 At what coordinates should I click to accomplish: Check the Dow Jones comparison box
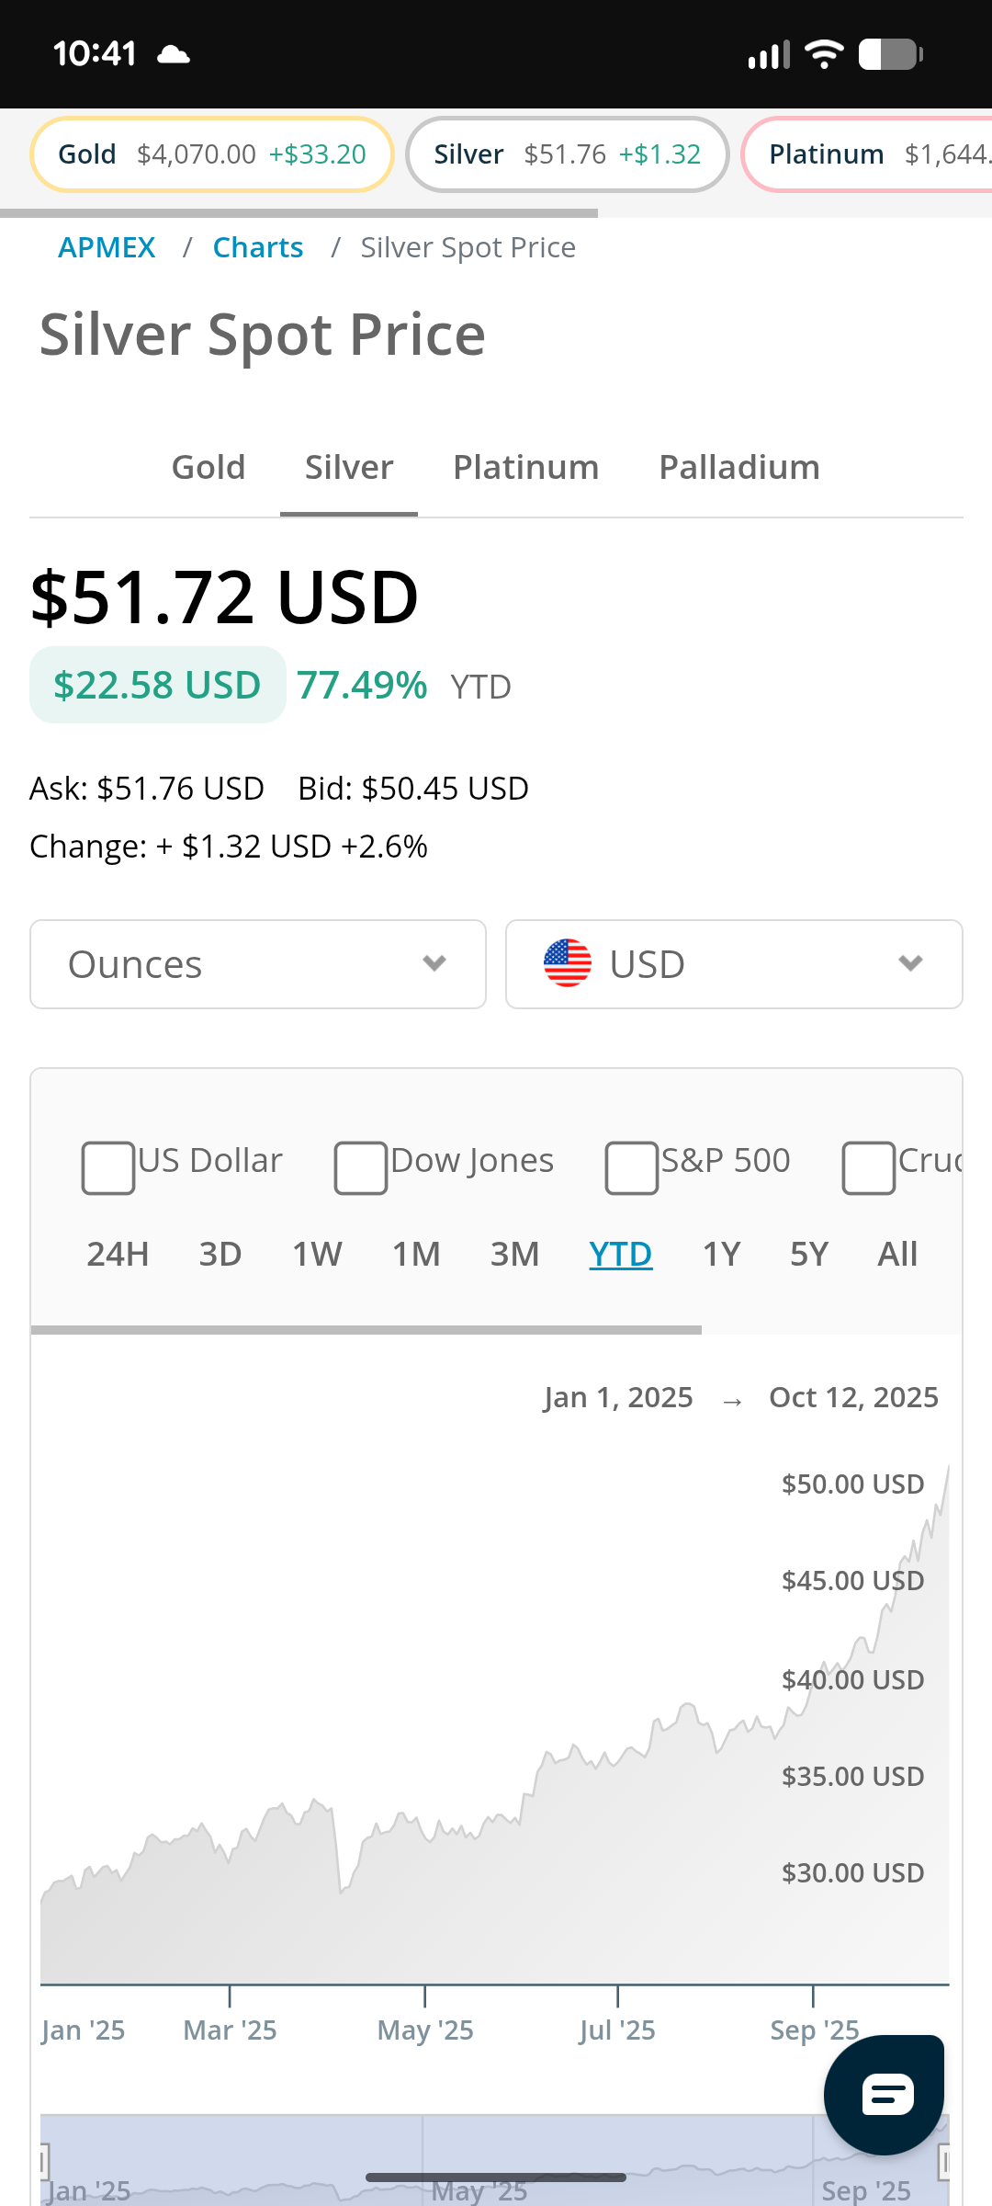pyautogui.click(x=360, y=1167)
